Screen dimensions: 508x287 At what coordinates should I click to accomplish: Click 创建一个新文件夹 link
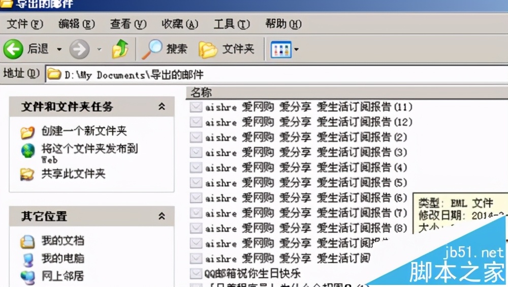84,131
